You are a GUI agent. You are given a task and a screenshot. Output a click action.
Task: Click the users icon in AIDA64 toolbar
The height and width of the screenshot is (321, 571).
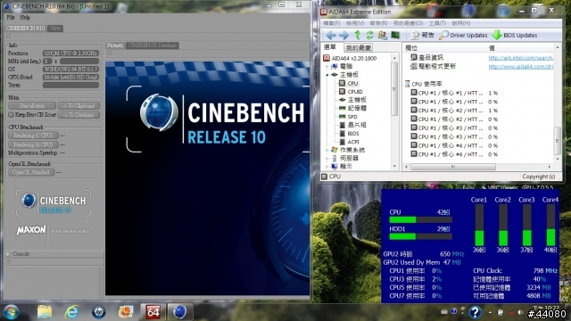tap(383, 35)
